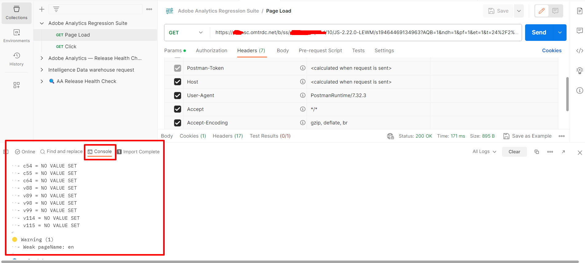Clear the console logs

click(514, 152)
